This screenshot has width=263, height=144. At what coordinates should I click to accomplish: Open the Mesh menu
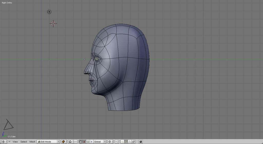click(x=32, y=142)
